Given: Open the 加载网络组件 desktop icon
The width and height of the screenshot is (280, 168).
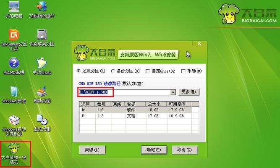Looking at the screenshot, I should coord(42,9).
